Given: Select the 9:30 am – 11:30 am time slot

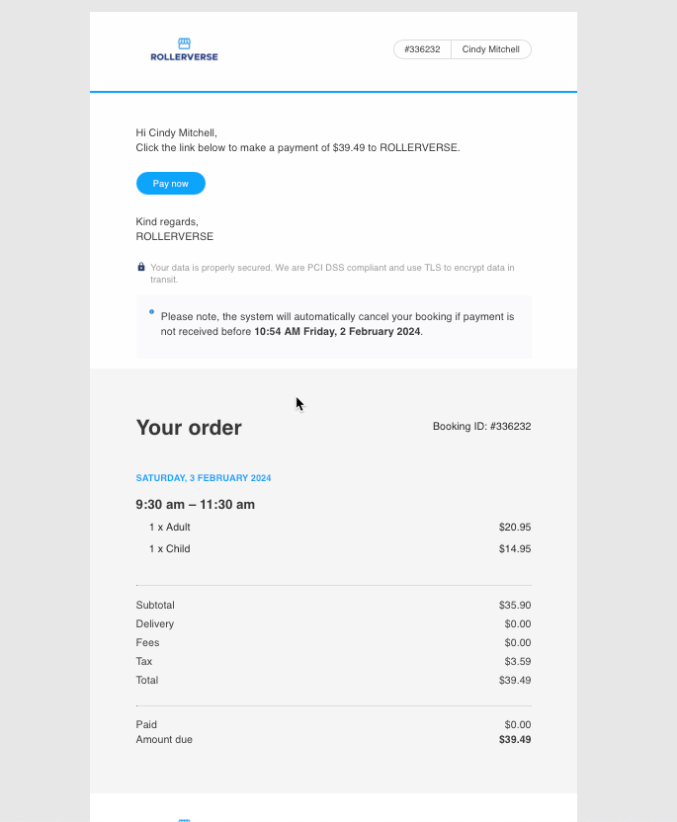Looking at the screenshot, I should pos(196,504).
